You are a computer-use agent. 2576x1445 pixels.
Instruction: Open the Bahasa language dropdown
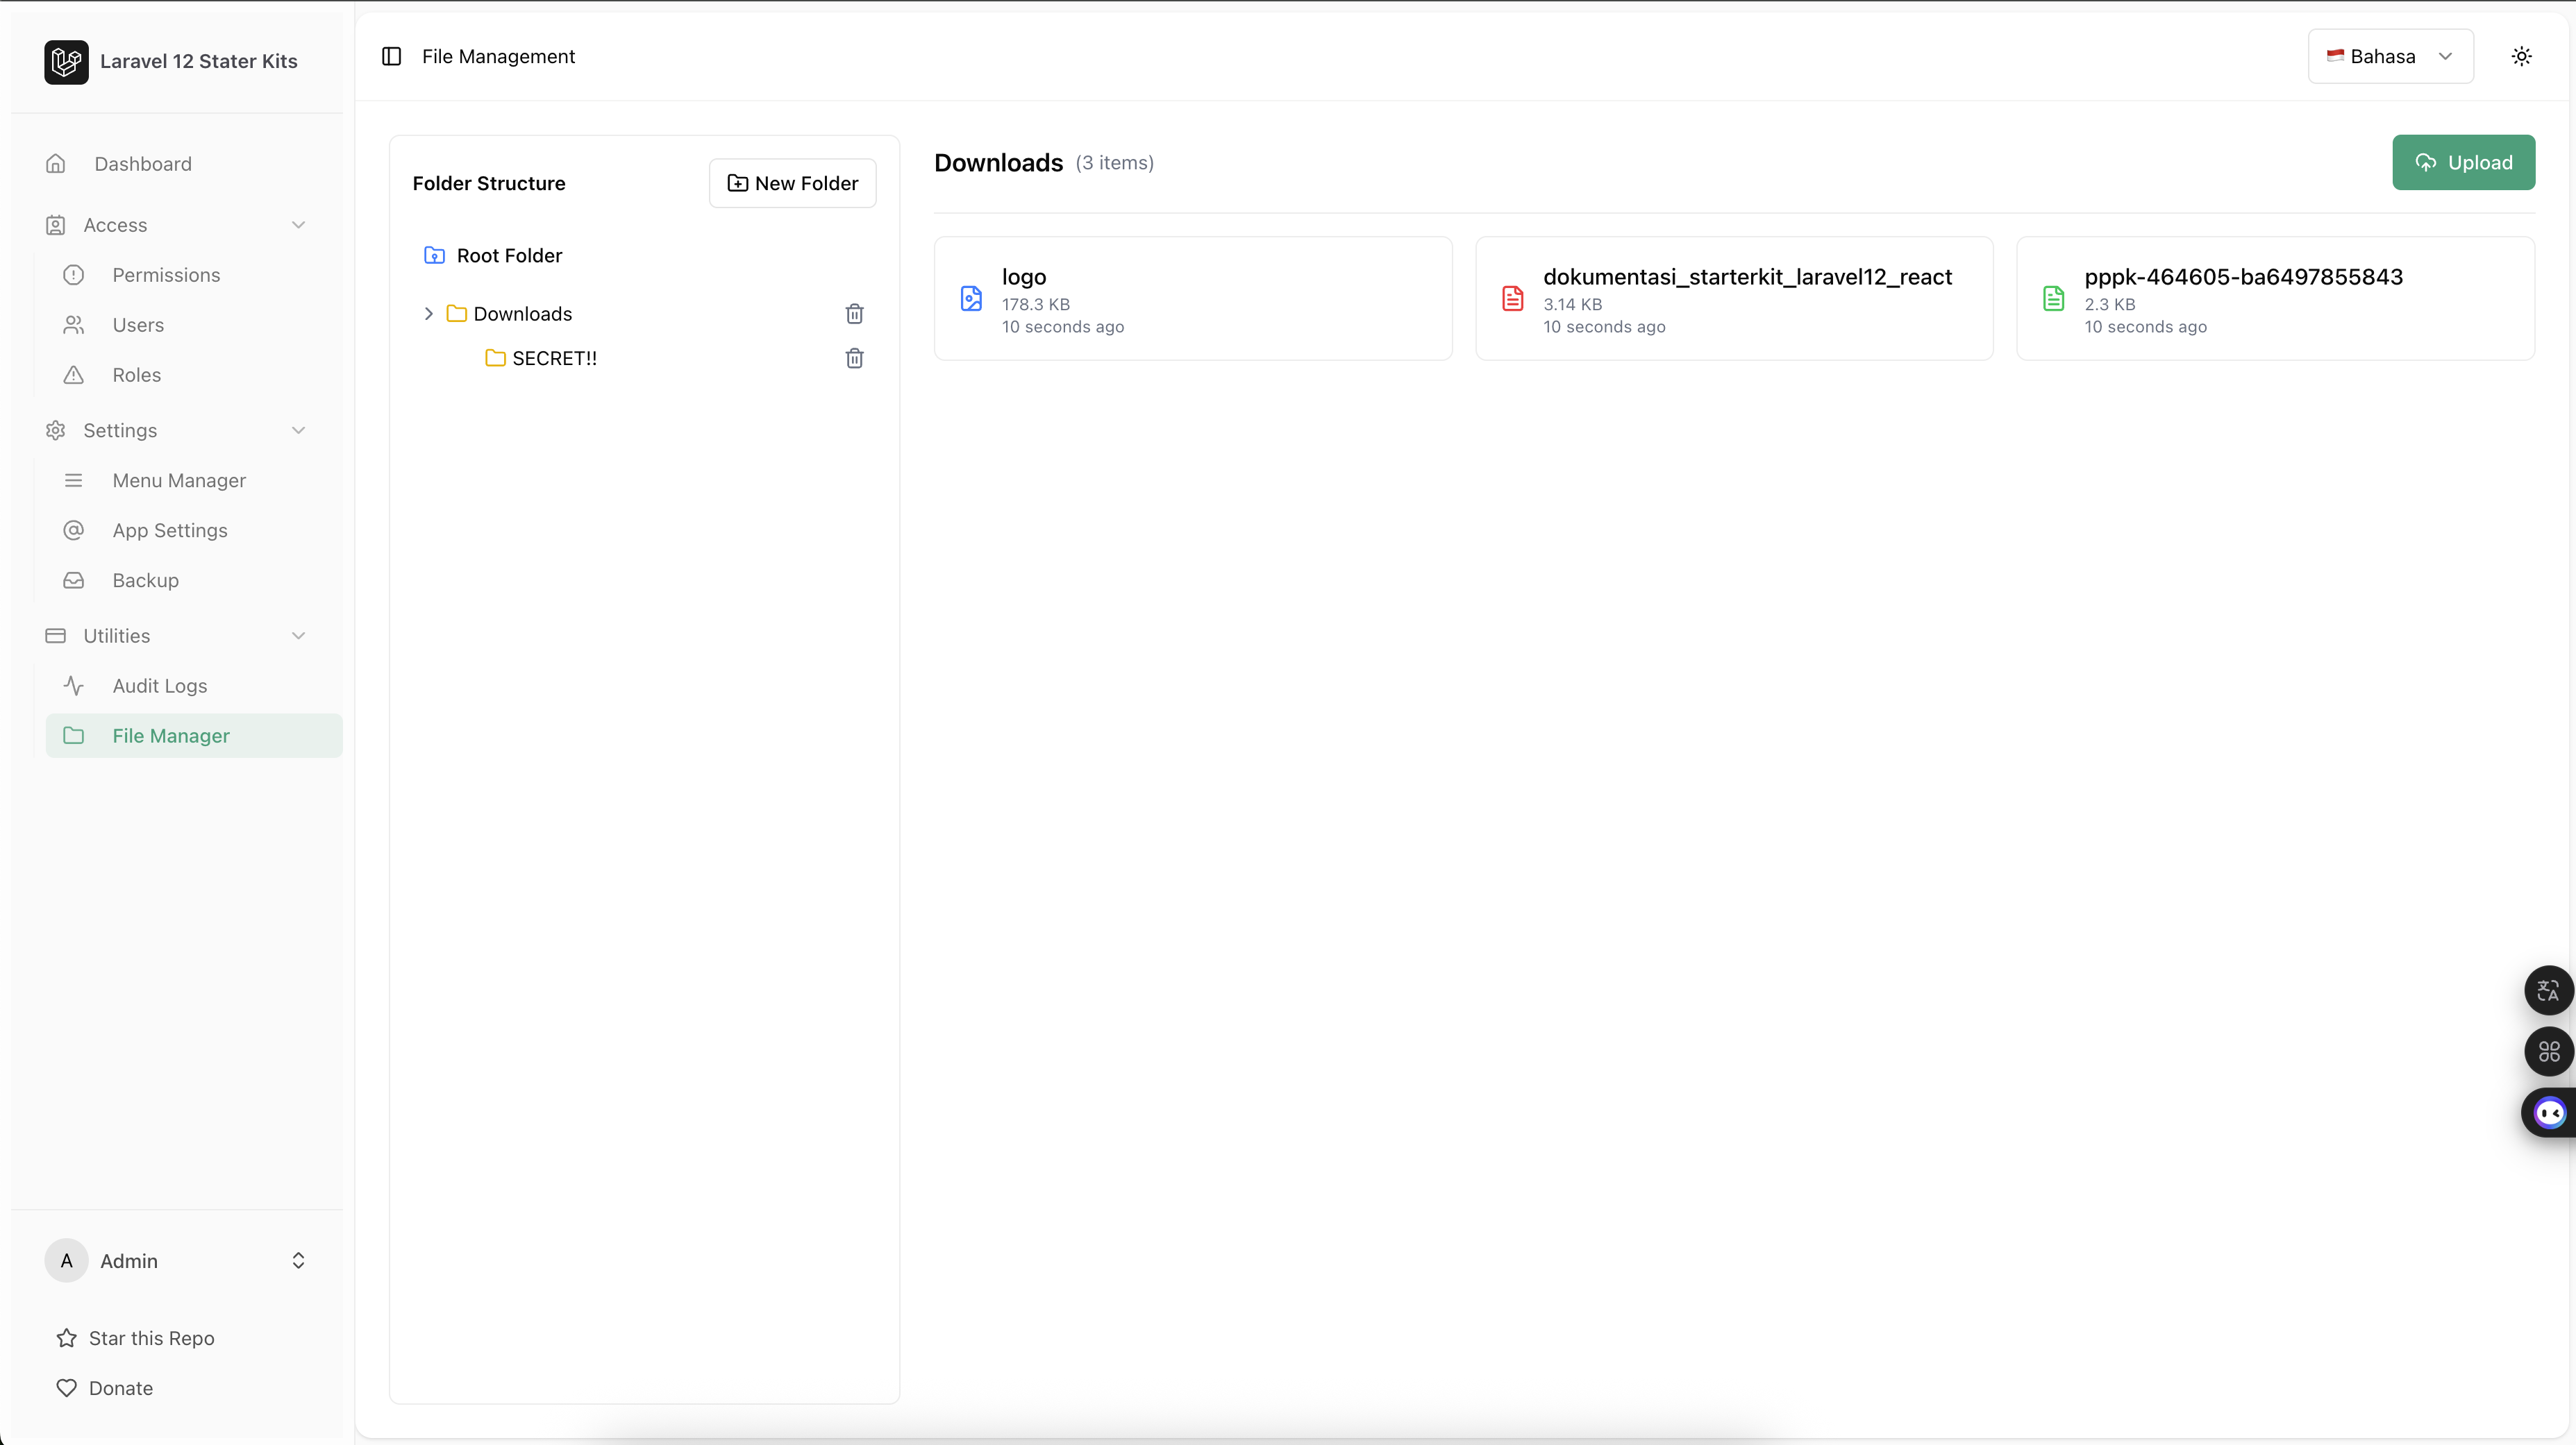(2390, 56)
